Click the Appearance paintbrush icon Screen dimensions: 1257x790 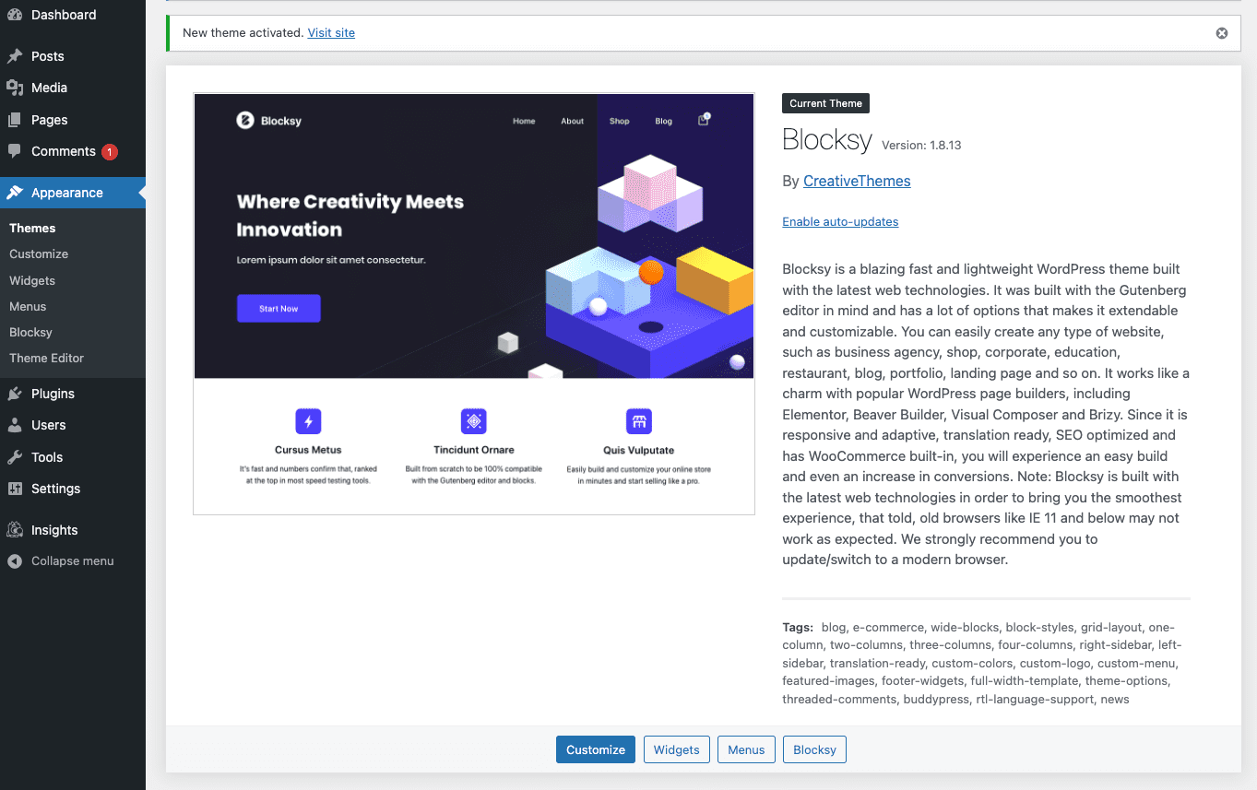pyautogui.click(x=15, y=193)
